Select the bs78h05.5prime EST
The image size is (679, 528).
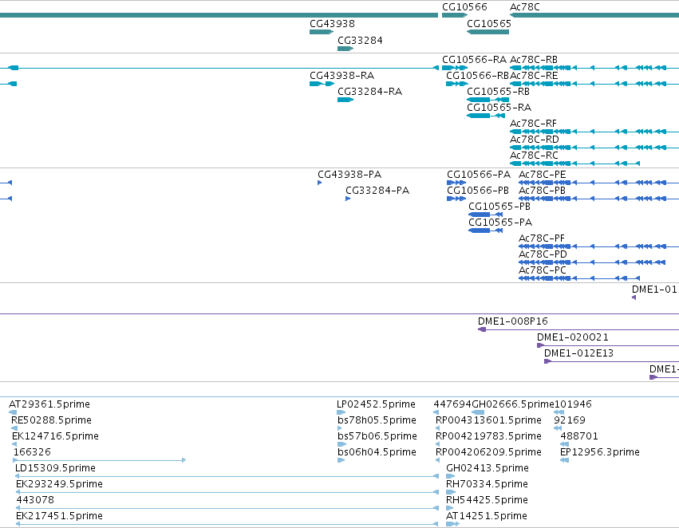pos(377,420)
